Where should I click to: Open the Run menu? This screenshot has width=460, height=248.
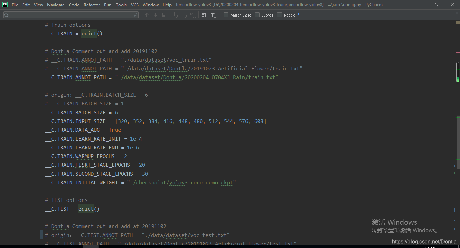click(x=108, y=5)
